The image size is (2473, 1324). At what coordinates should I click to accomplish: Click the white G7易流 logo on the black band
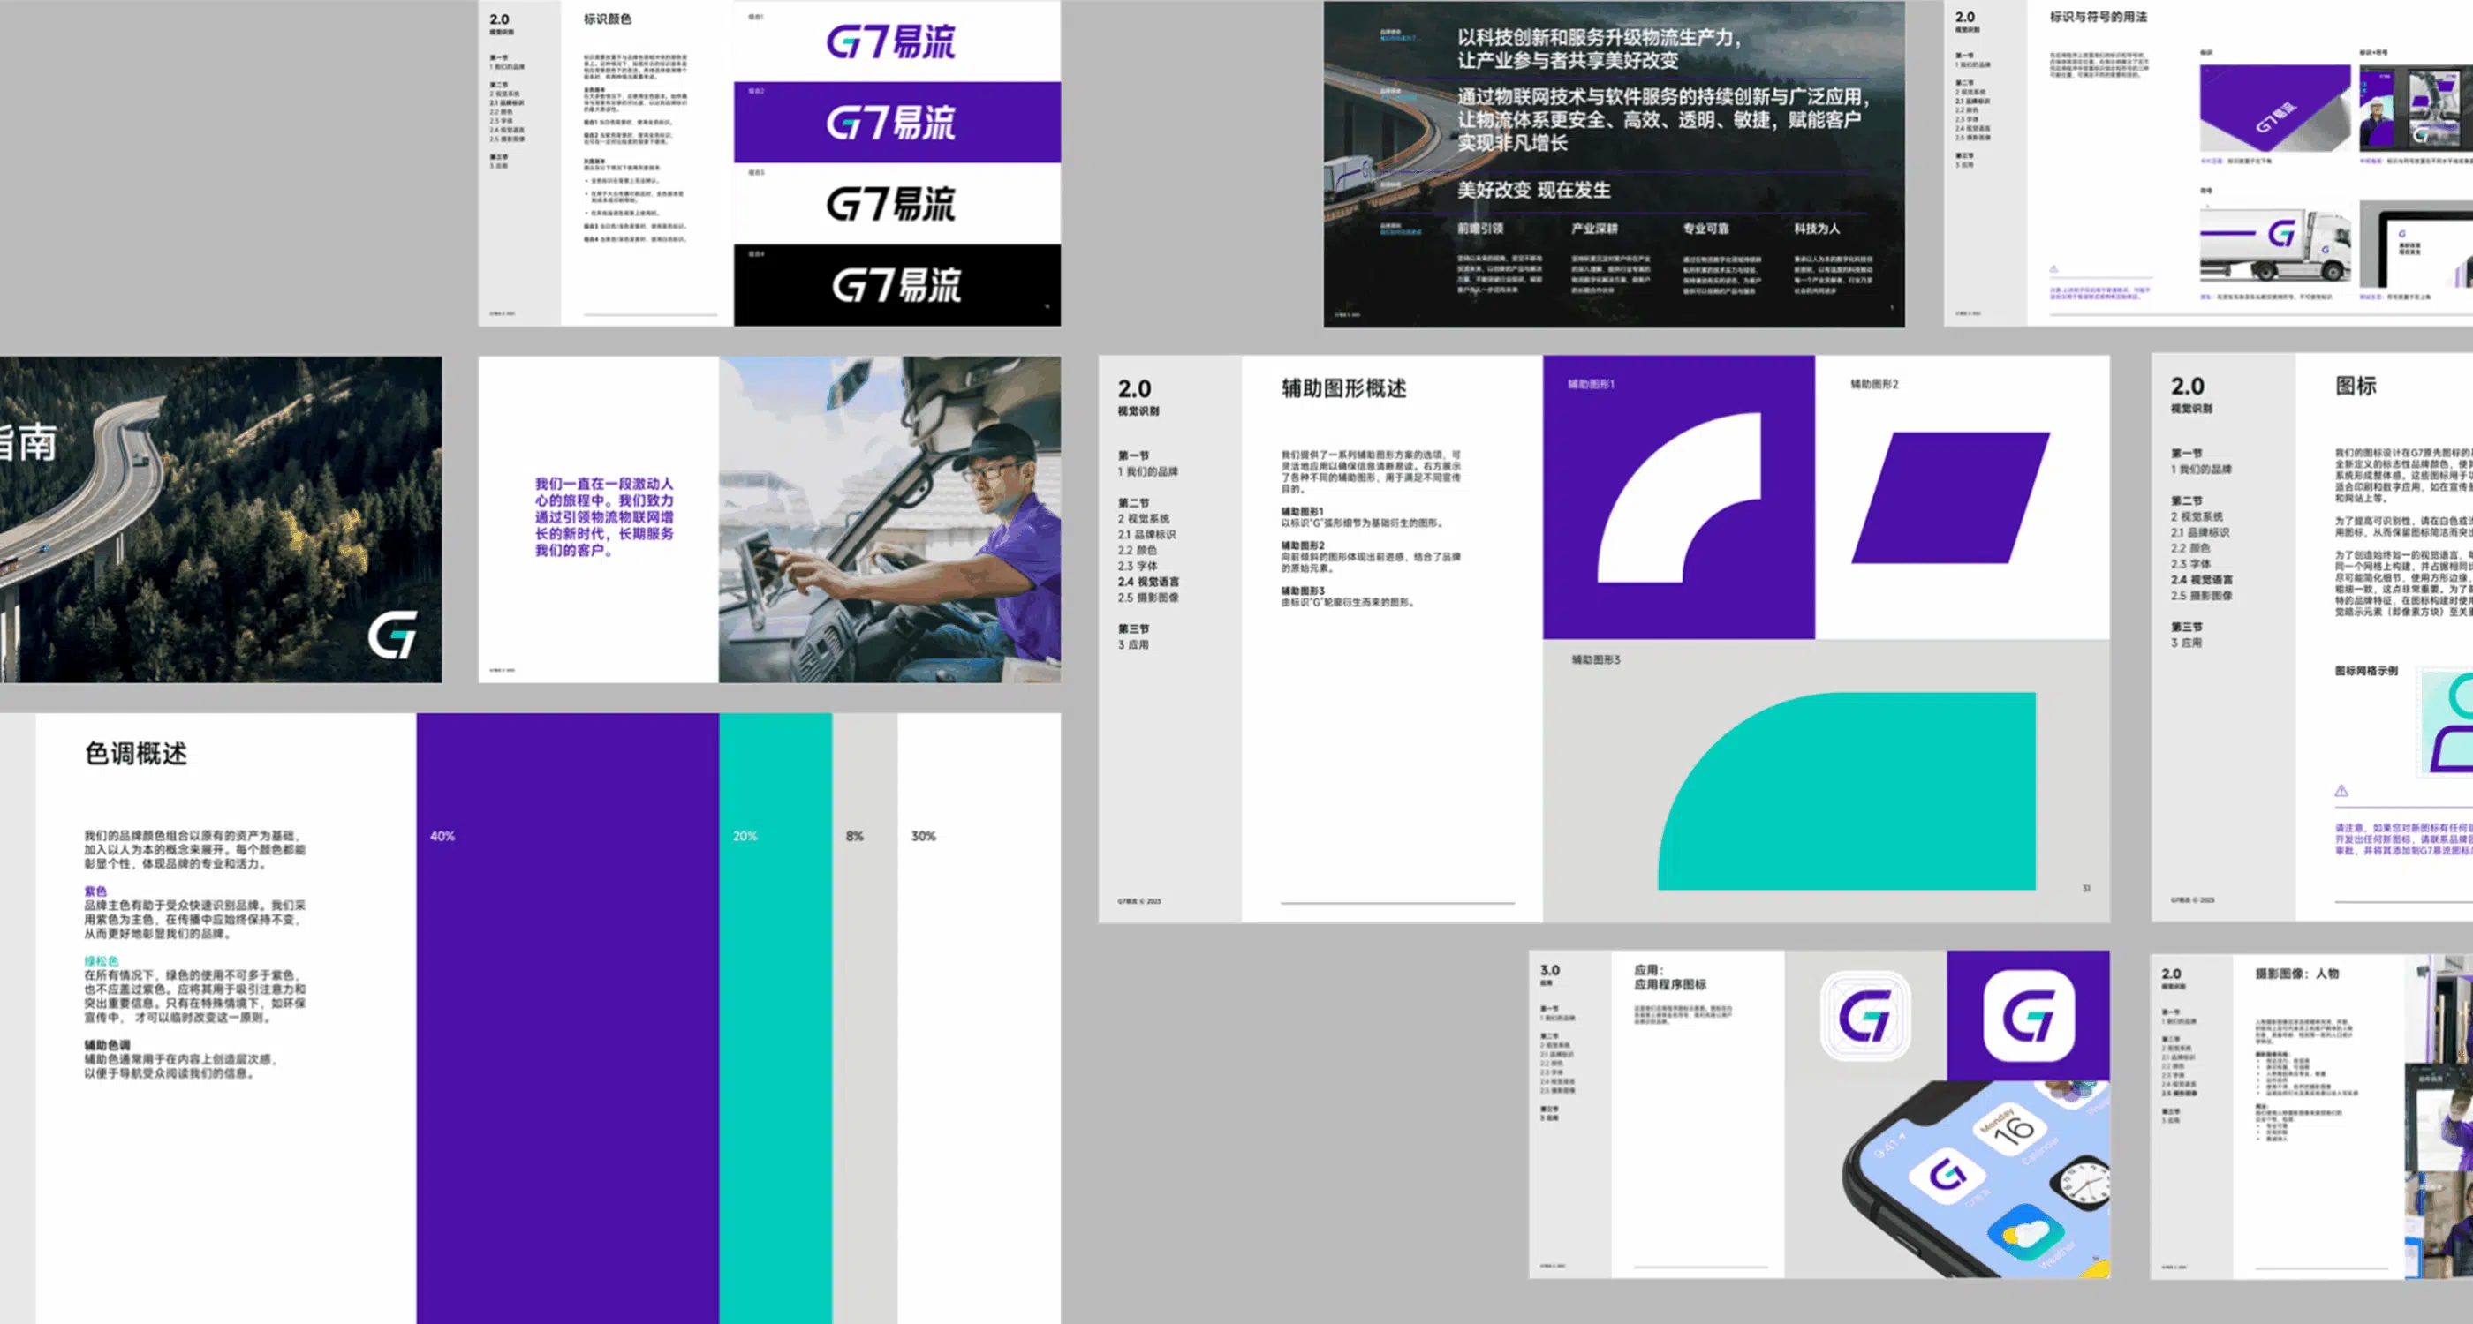896,285
